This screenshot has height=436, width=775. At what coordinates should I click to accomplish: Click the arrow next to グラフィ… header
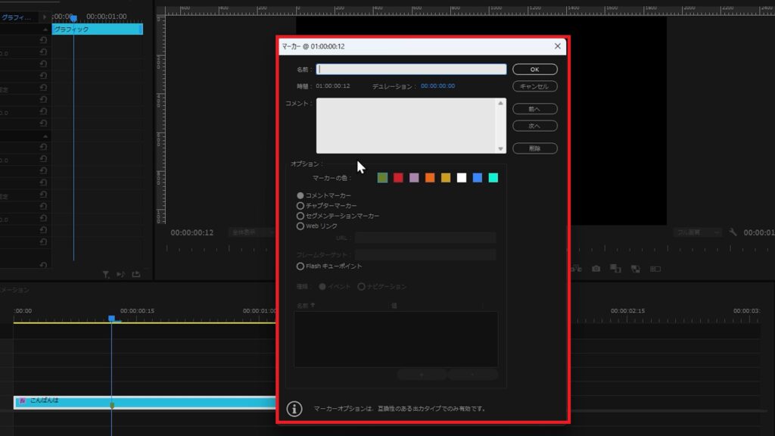(45, 17)
